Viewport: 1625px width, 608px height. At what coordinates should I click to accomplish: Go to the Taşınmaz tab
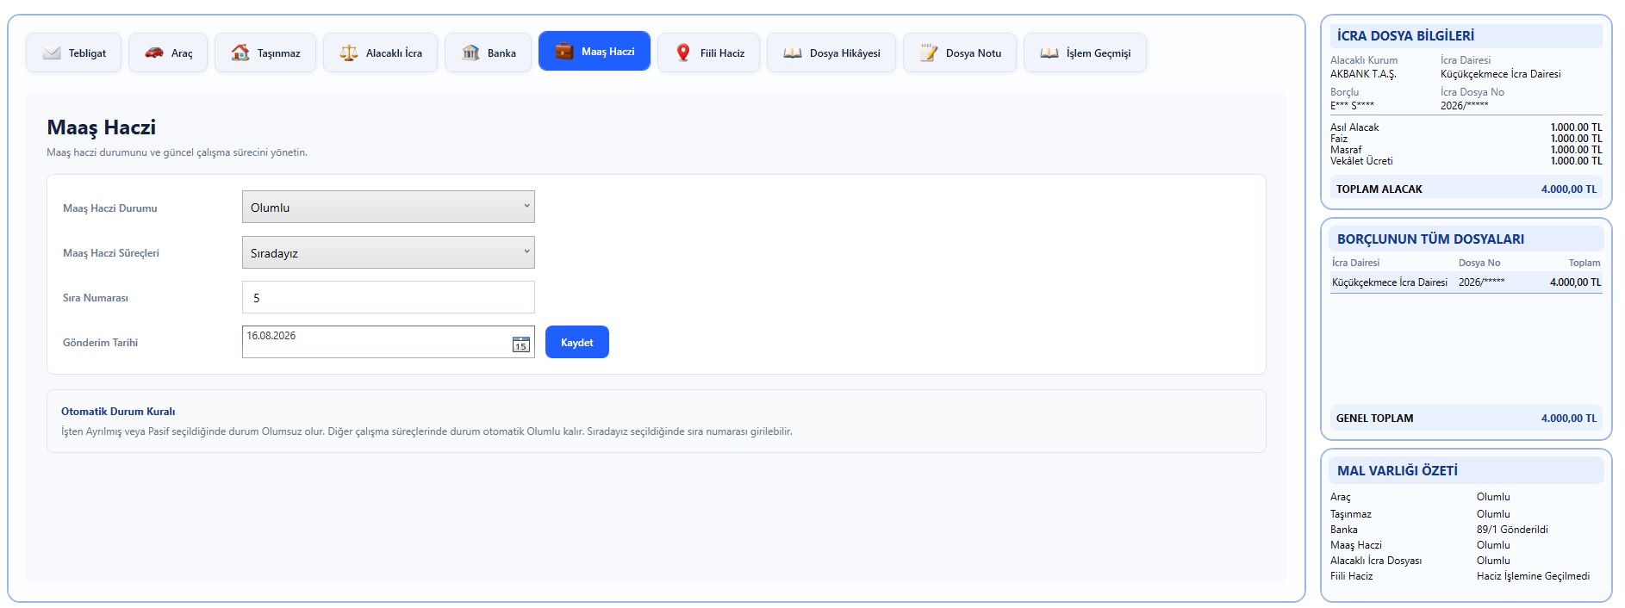265,53
